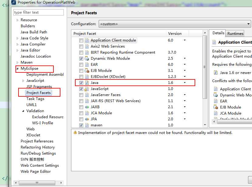The height and width of the screenshot is (187, 252).
Task: Click the Dynamic Web Module globe icon
Action: (87, 58)
